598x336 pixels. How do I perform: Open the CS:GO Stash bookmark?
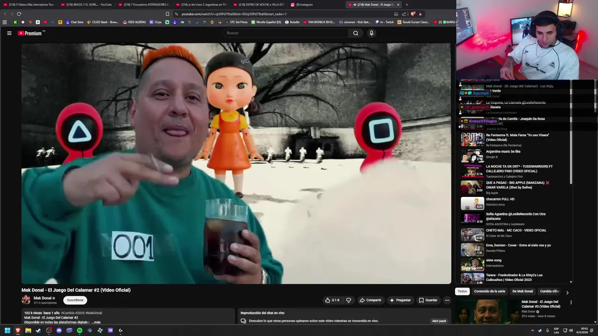click(103, 22)
